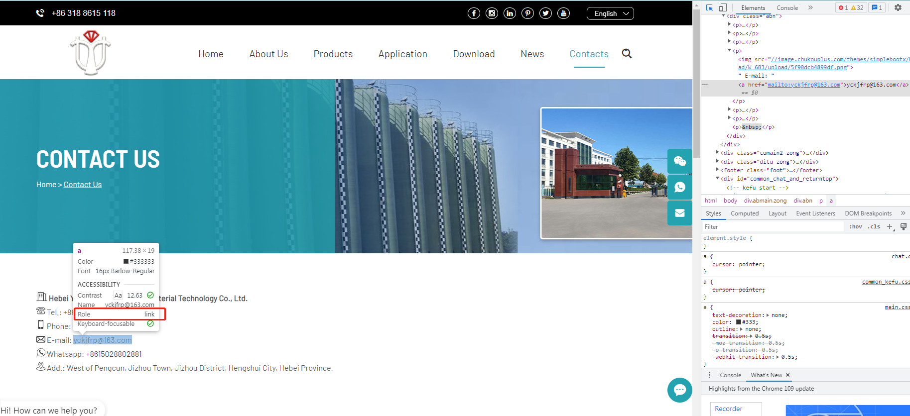This screenshot has width=910, height=416.
Task: Collapse the div class="abn" node
Action: pos(723,16)
